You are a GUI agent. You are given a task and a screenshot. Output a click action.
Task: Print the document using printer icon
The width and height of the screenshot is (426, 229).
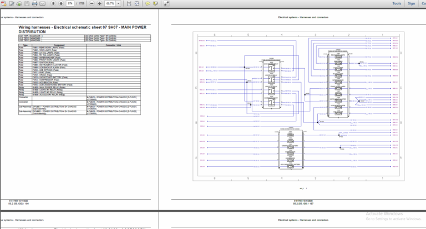[35, 3]
